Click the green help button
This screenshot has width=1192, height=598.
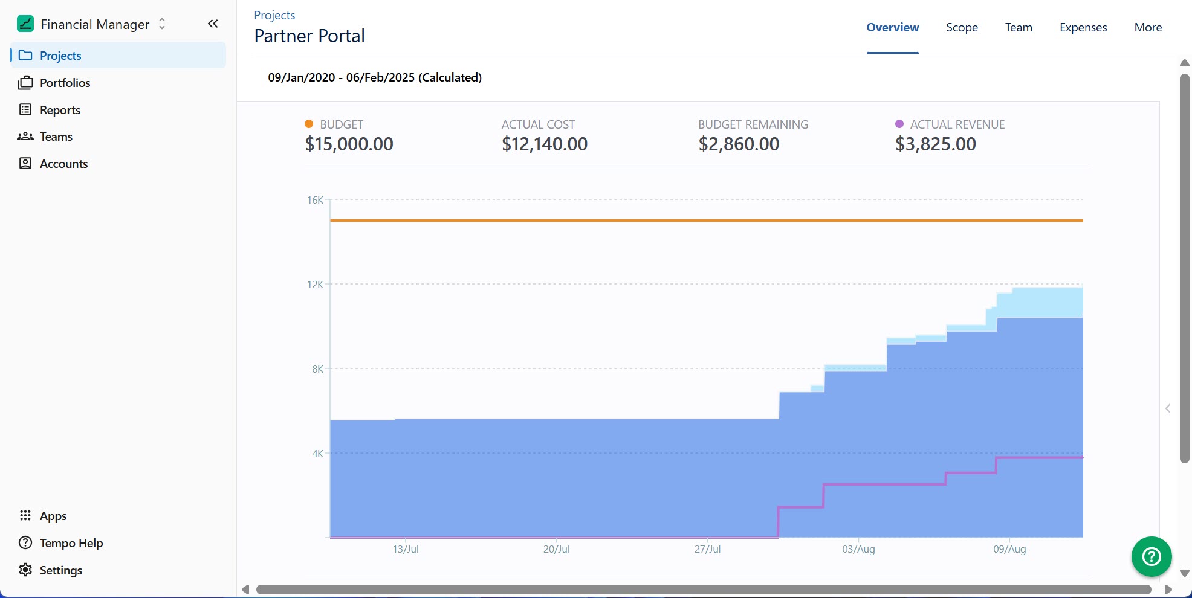[x=1151, y=556]
